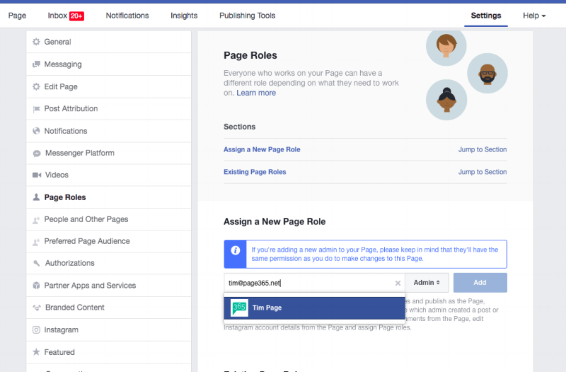This screenshot has width=566, height=372.
Task: Switch to the Insights tab
Action: click(x=184, y=16)
